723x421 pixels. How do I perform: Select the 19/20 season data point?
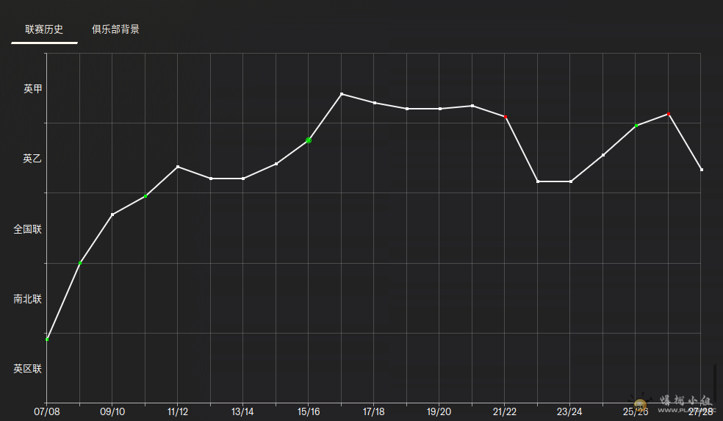pyautogui.click(x=440, y=109)
